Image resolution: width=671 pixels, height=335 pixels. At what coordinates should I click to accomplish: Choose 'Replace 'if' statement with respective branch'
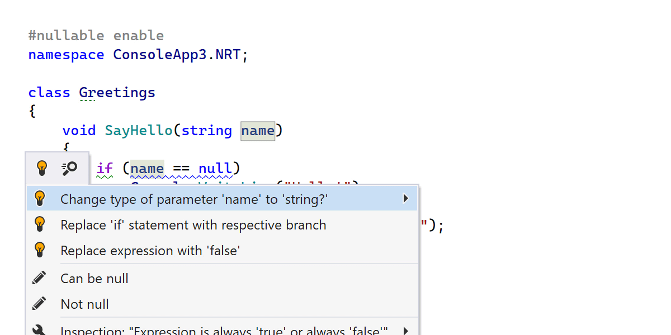[x=222, y=224]
